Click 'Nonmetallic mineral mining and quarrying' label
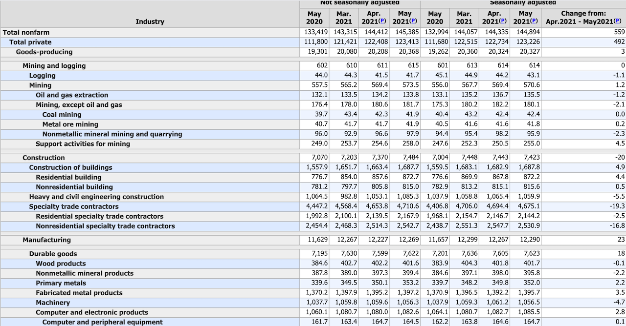Image resolution: width=626 pixels, height=326 pixels. pos(112,134)
